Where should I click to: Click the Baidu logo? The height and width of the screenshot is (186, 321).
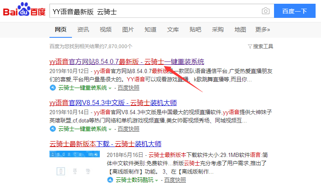tap(24, 10)
